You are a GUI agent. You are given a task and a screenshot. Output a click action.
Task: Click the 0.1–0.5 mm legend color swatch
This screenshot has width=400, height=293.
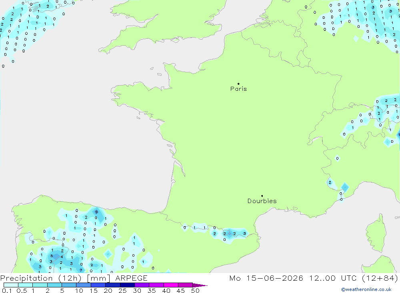coord(11,285)
